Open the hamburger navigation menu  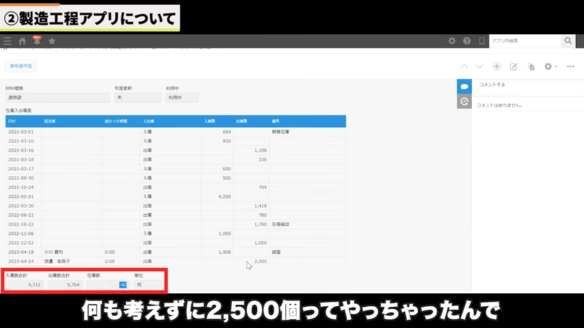8,41
